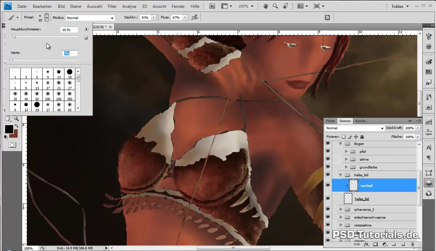Click the Hauptdurchmesser slider handle
Image resolution: width=436 pixels, height=251 pixels.
[14, 36]
